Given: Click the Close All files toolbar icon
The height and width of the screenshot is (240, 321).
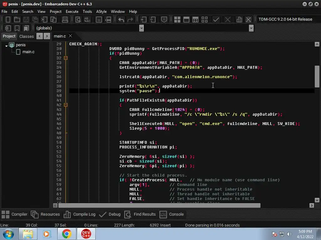Looking at the screenshot, I should pyautogui.click(x=53, y=20).
